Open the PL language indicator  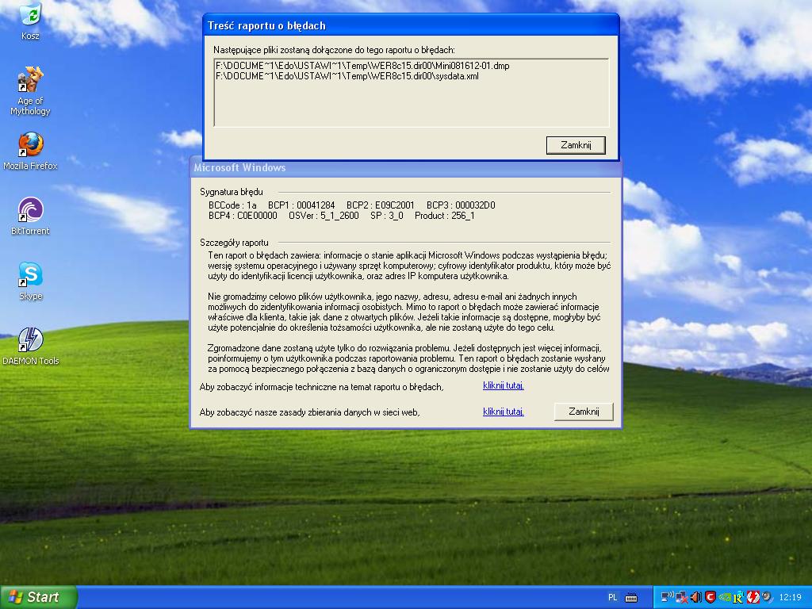coord(613,598)
